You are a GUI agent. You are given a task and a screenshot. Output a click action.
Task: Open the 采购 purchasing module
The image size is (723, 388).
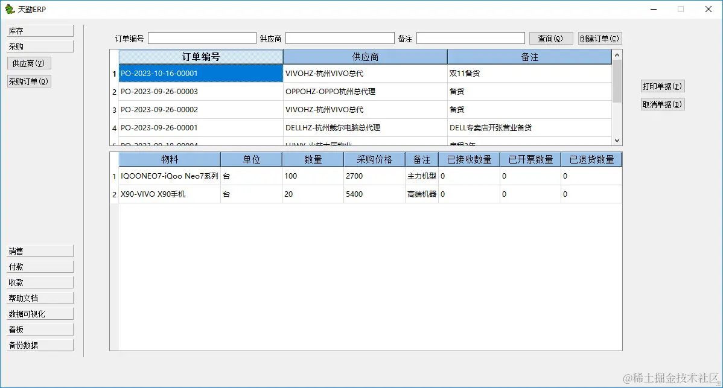point(39,45)
